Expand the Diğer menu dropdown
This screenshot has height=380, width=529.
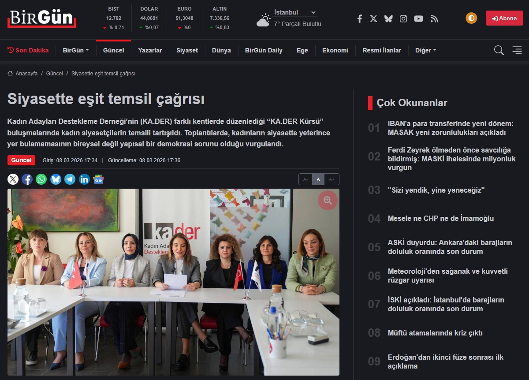point(425,50)
